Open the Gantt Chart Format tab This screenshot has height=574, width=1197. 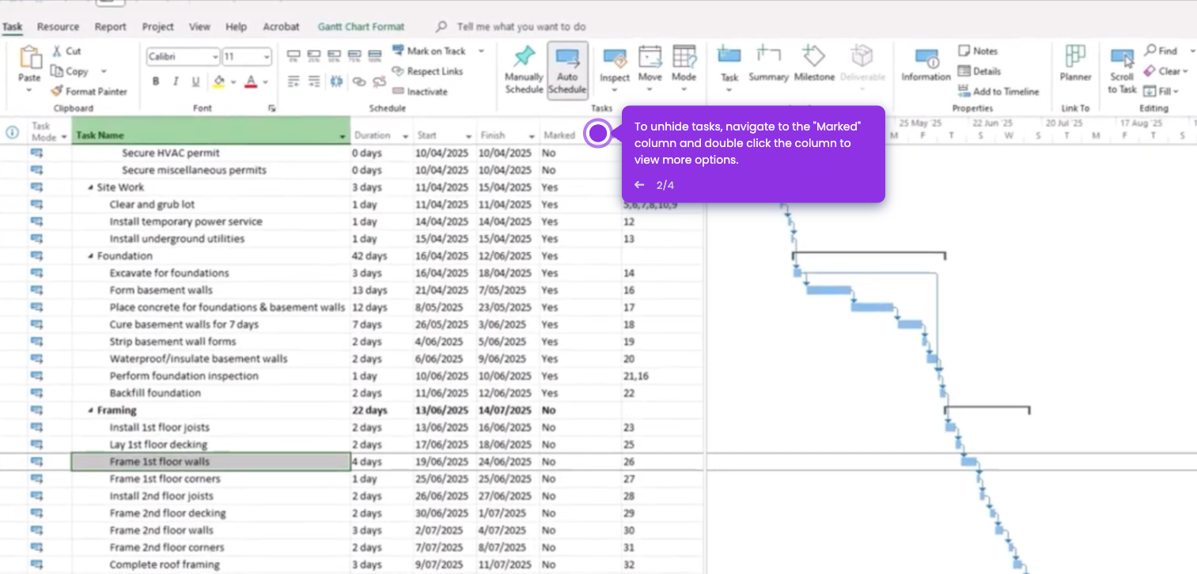click(361, 27)
